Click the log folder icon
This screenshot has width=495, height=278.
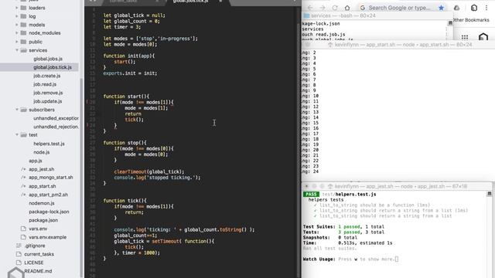coord(23,16)
